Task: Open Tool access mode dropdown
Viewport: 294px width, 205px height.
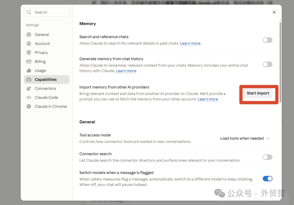Action: tap(245, 138)
